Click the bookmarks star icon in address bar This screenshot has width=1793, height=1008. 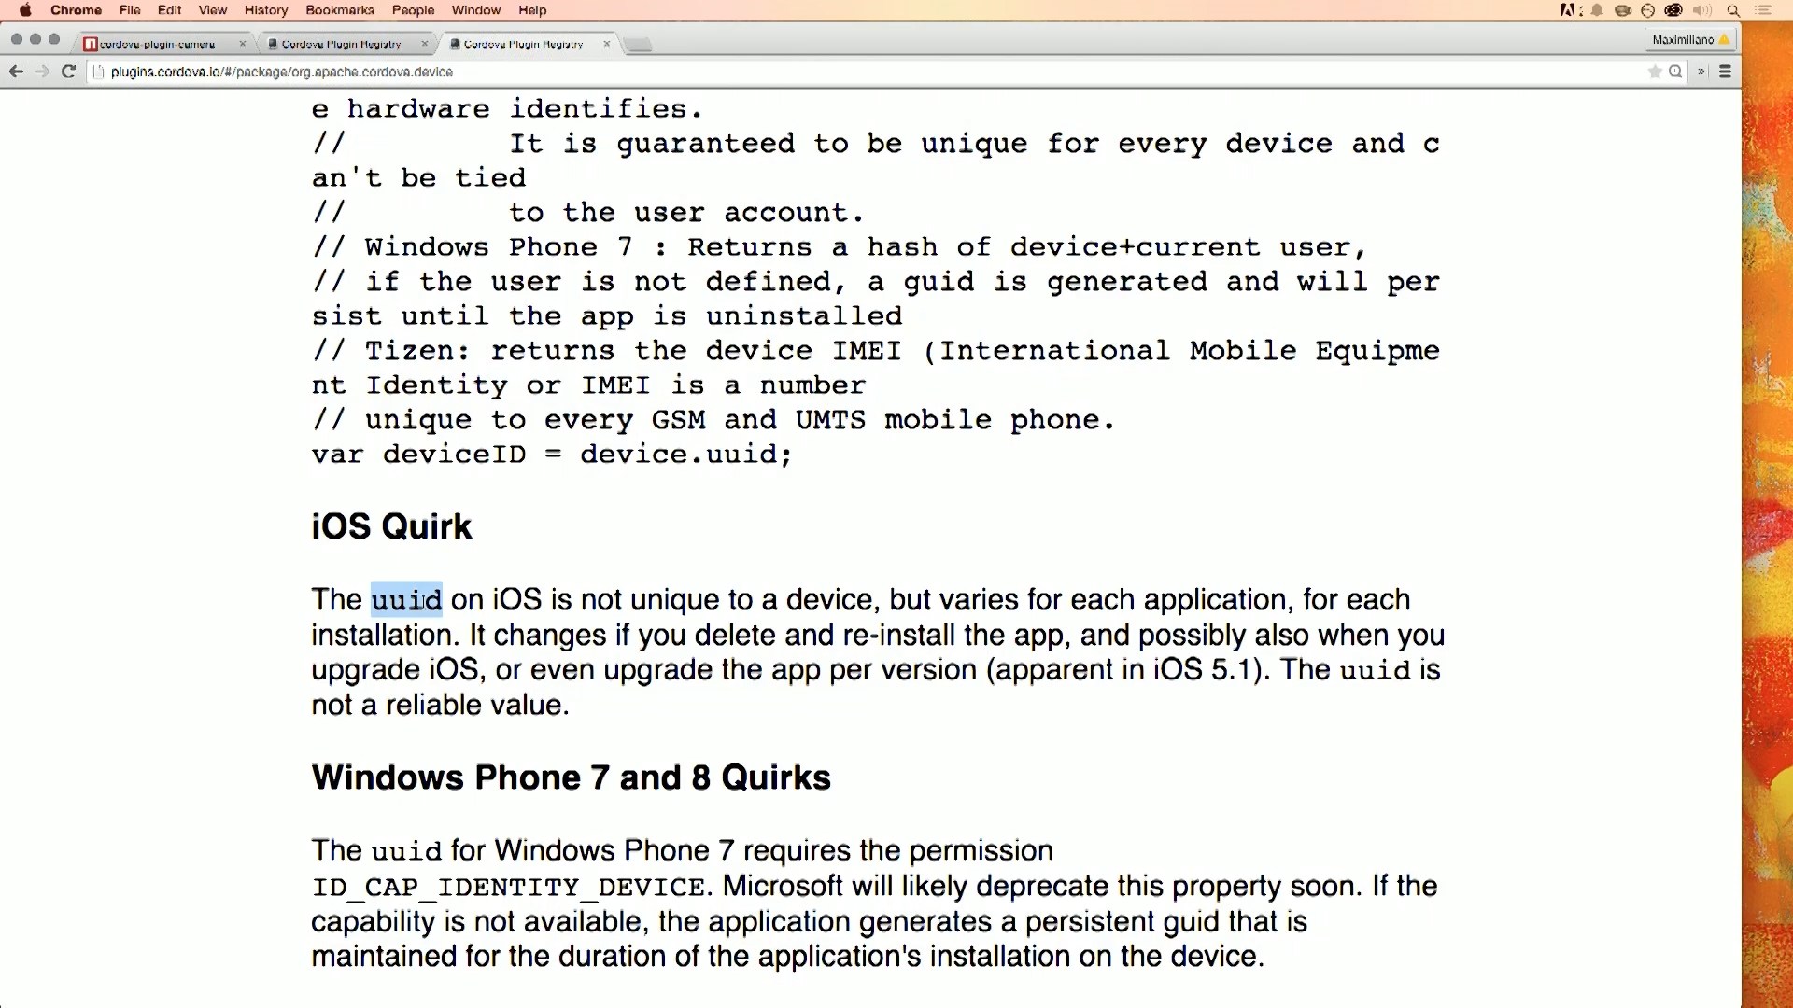(1653, 70)
